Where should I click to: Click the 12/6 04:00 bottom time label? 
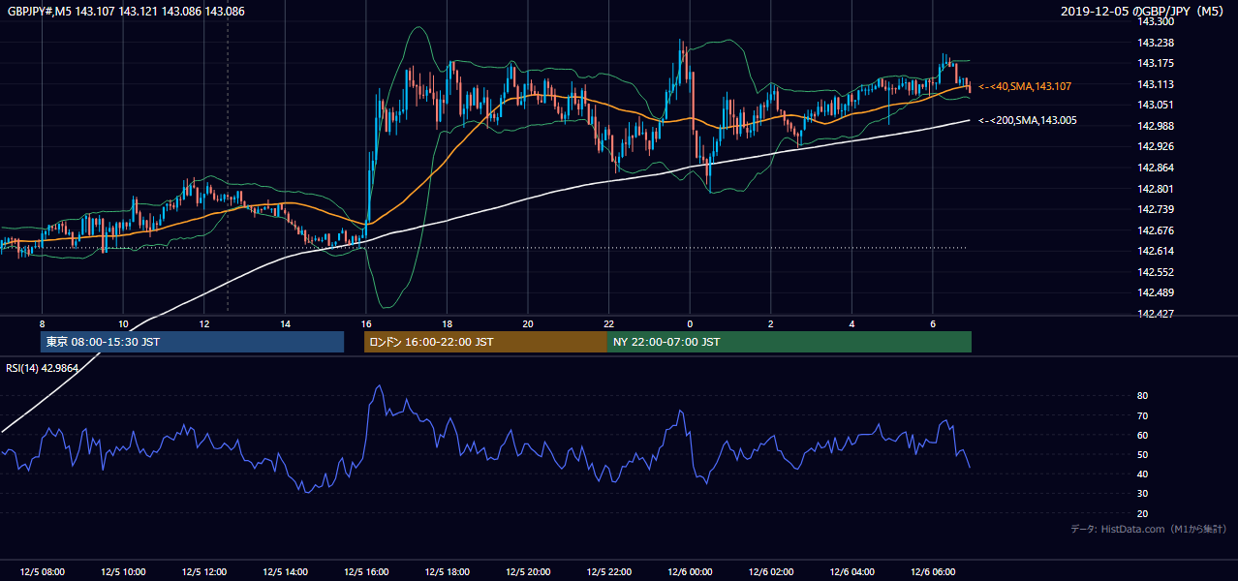(852, 572)
